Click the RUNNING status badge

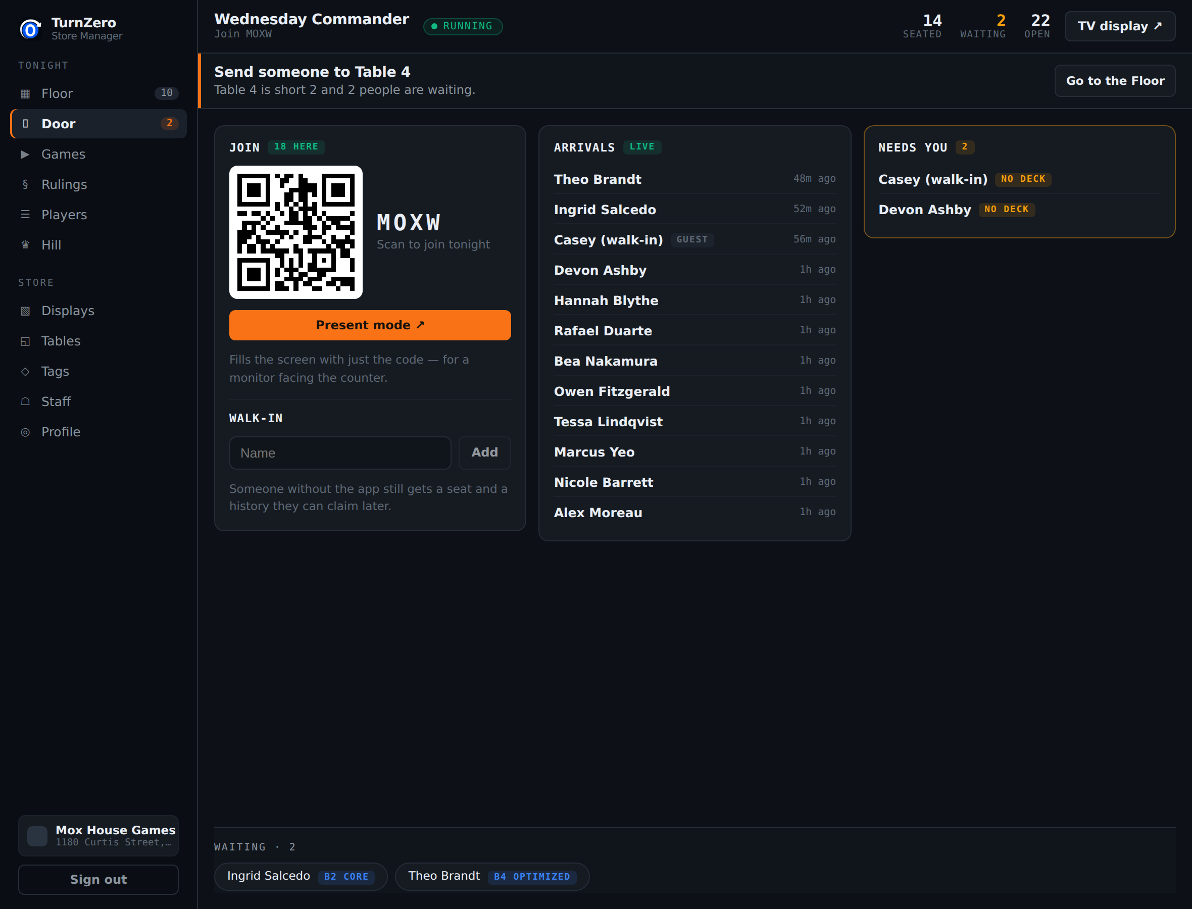(463, 26)
